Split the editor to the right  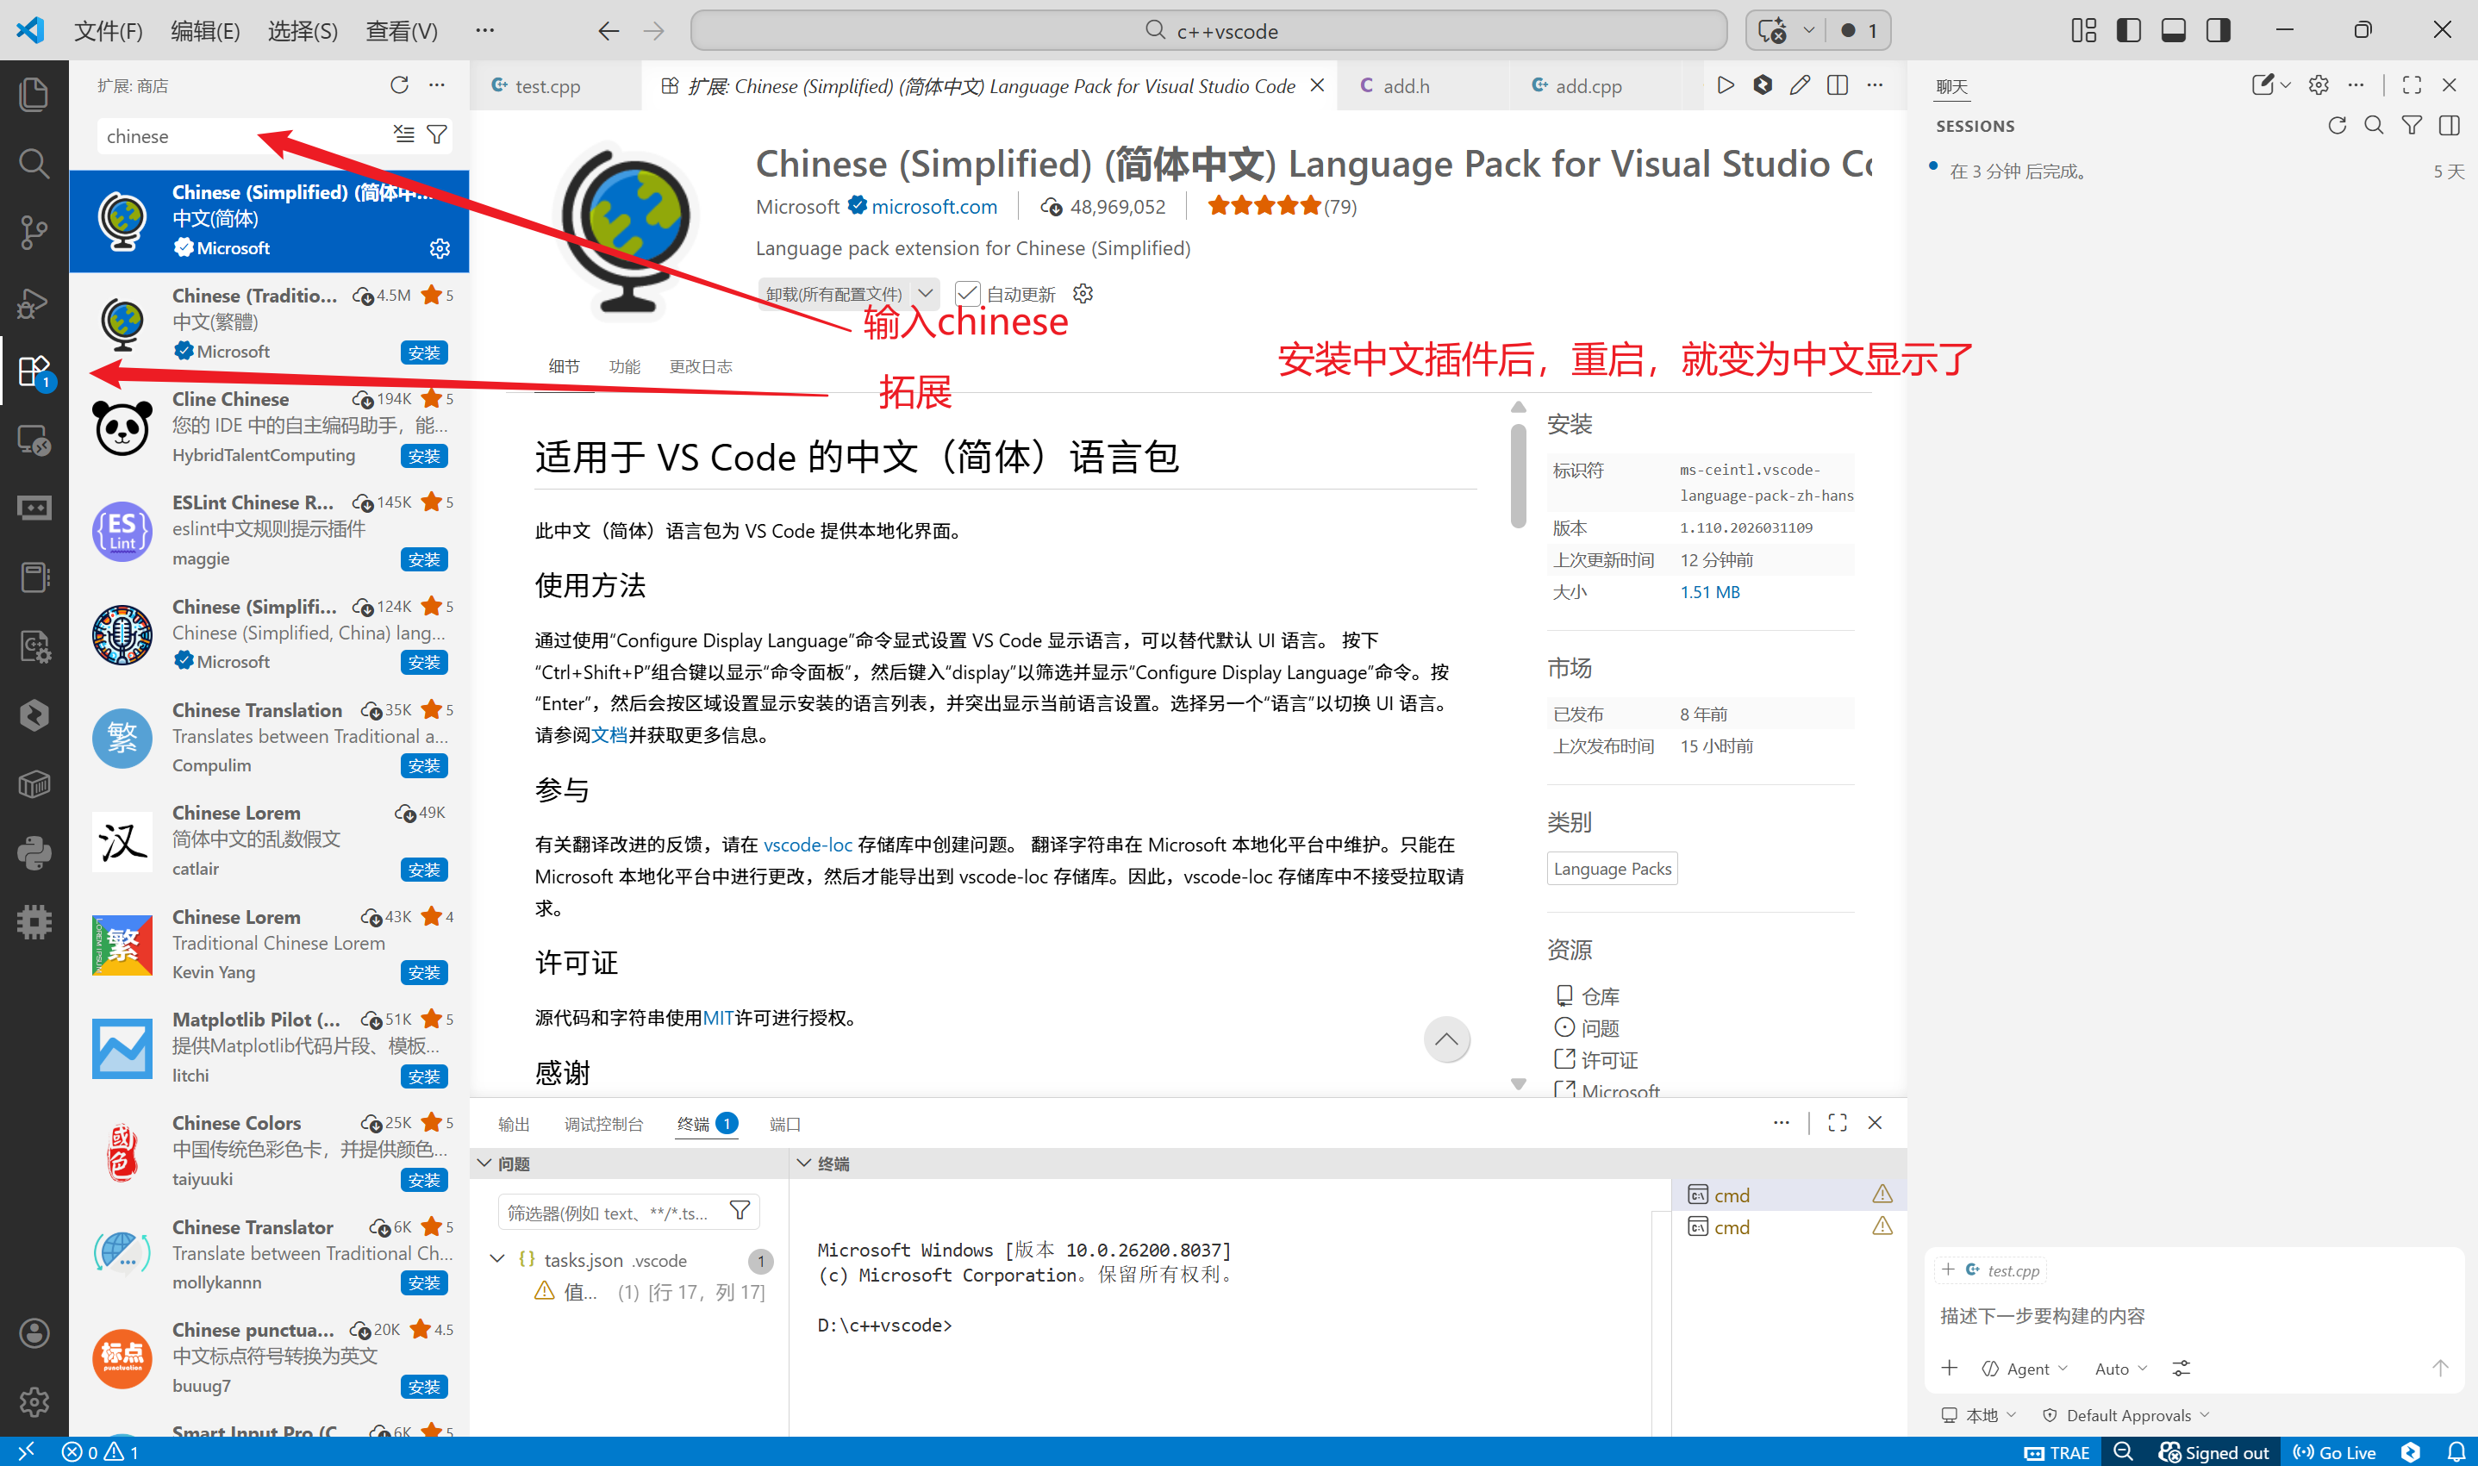click(1837, 86)
